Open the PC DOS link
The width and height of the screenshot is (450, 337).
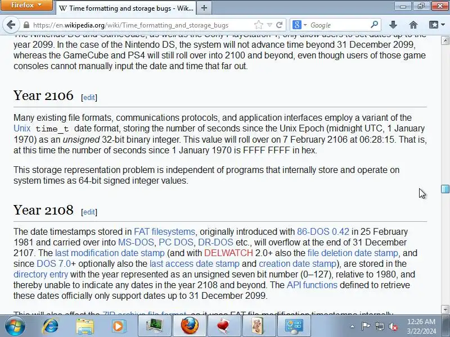(176, 242)
